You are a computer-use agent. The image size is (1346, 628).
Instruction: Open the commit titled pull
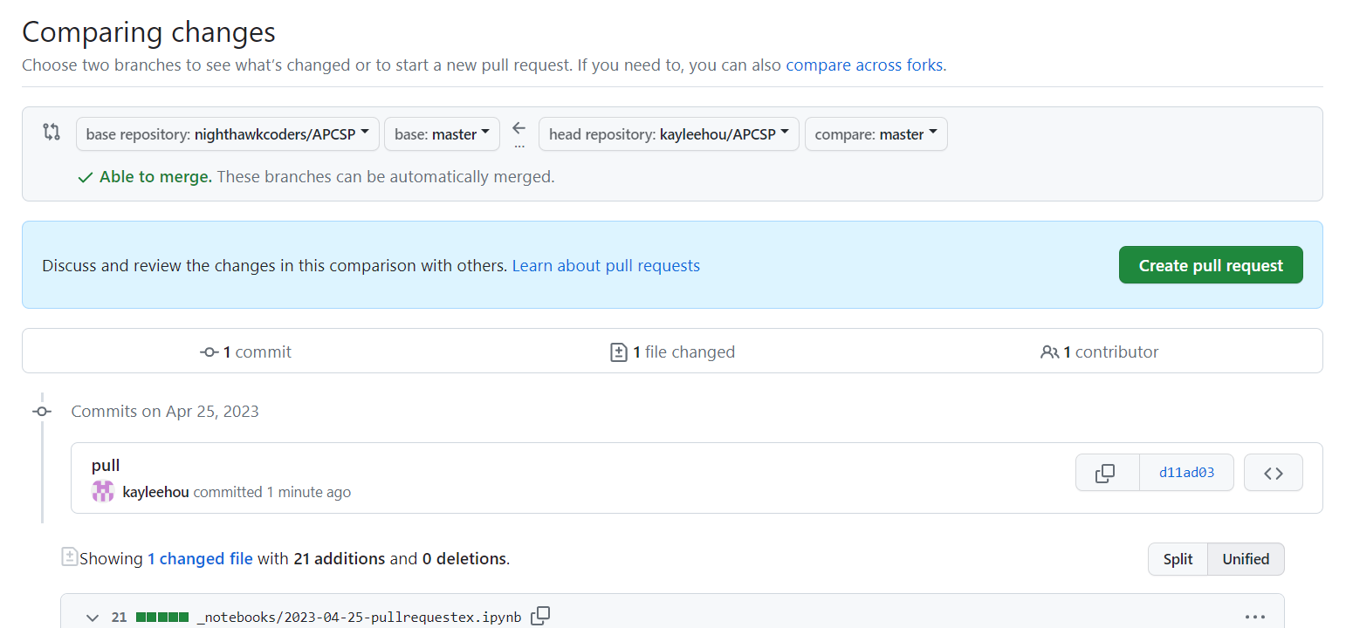106,465
